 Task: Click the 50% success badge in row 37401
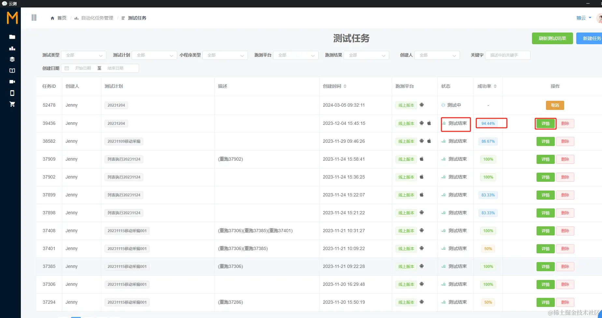(x=488, y=249)
